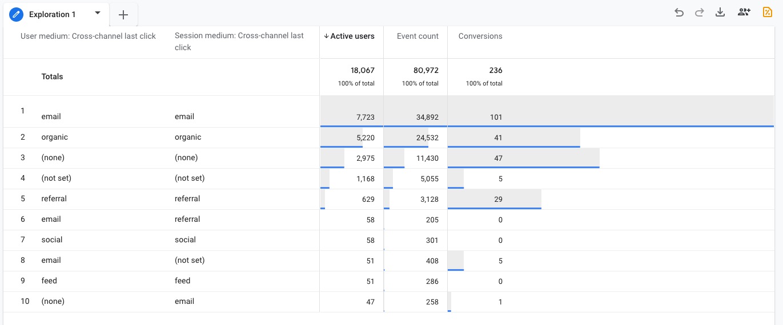Click active users value 7,723

tap(366, 117)
